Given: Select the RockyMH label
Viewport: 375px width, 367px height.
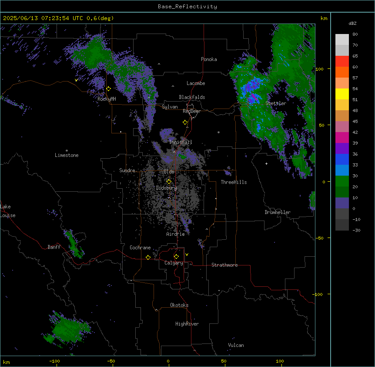Looking at the screenshot, I should [107, 99].
